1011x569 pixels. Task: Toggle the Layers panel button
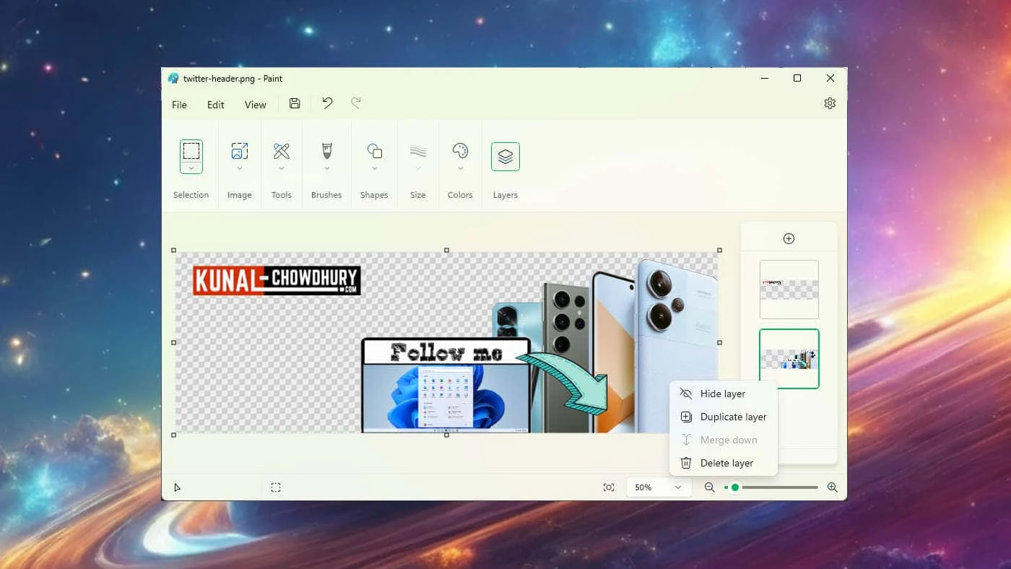point(506,157)
